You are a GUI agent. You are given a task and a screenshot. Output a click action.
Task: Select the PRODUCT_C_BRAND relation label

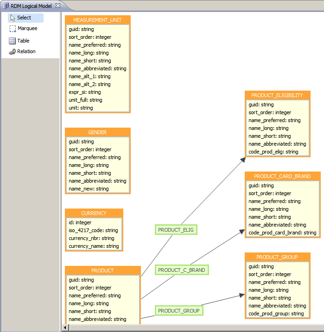(181, 270)
